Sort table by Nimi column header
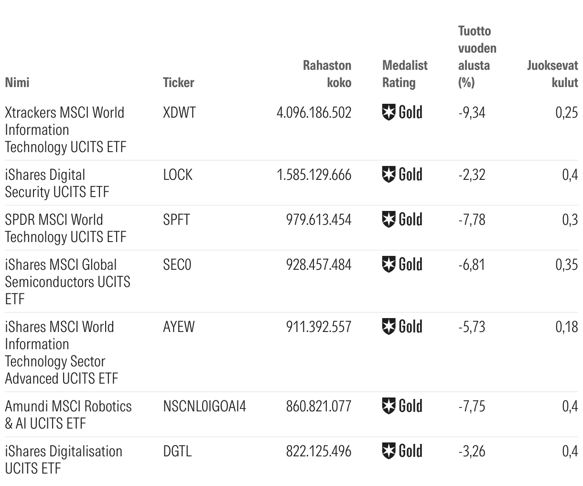The height and width of the screenshot is (486, 583). pos(17,82)
